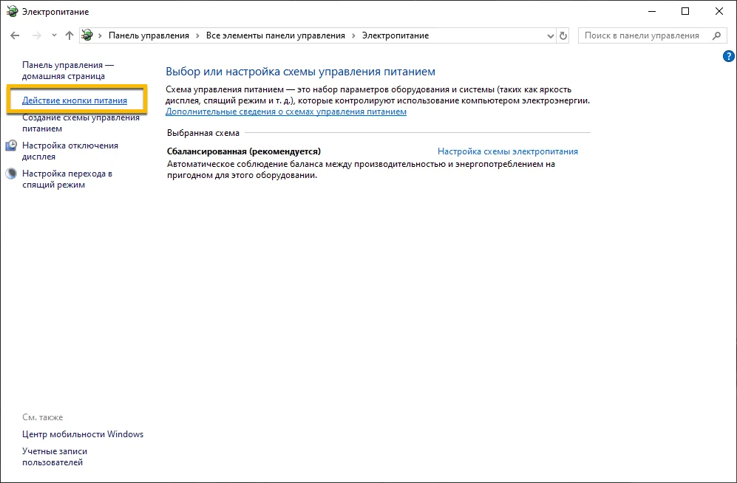737x483 pixels.
Task: Click the magnifier icon in search box
Action: 716,35
